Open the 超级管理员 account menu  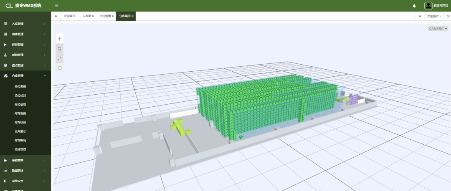point(441,6)
